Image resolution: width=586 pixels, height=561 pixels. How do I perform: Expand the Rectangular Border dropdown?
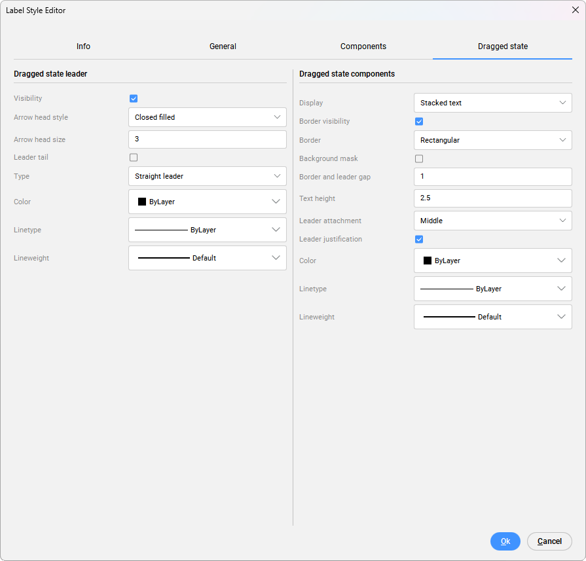pyautogui.click(x=492, y=141)
